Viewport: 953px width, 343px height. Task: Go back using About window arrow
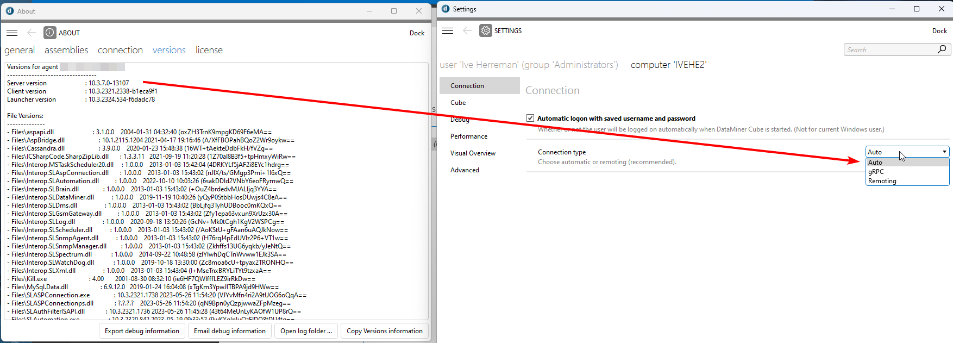point(32,33)
